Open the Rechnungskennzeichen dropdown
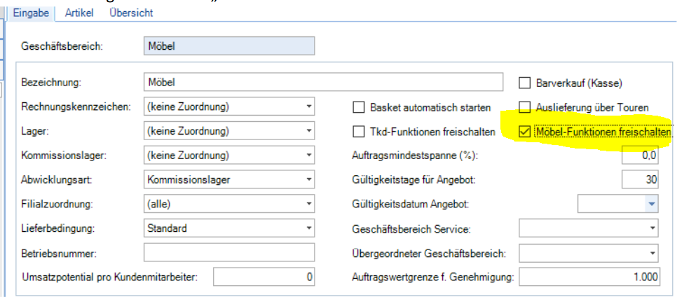 click(x=309, y=107)
